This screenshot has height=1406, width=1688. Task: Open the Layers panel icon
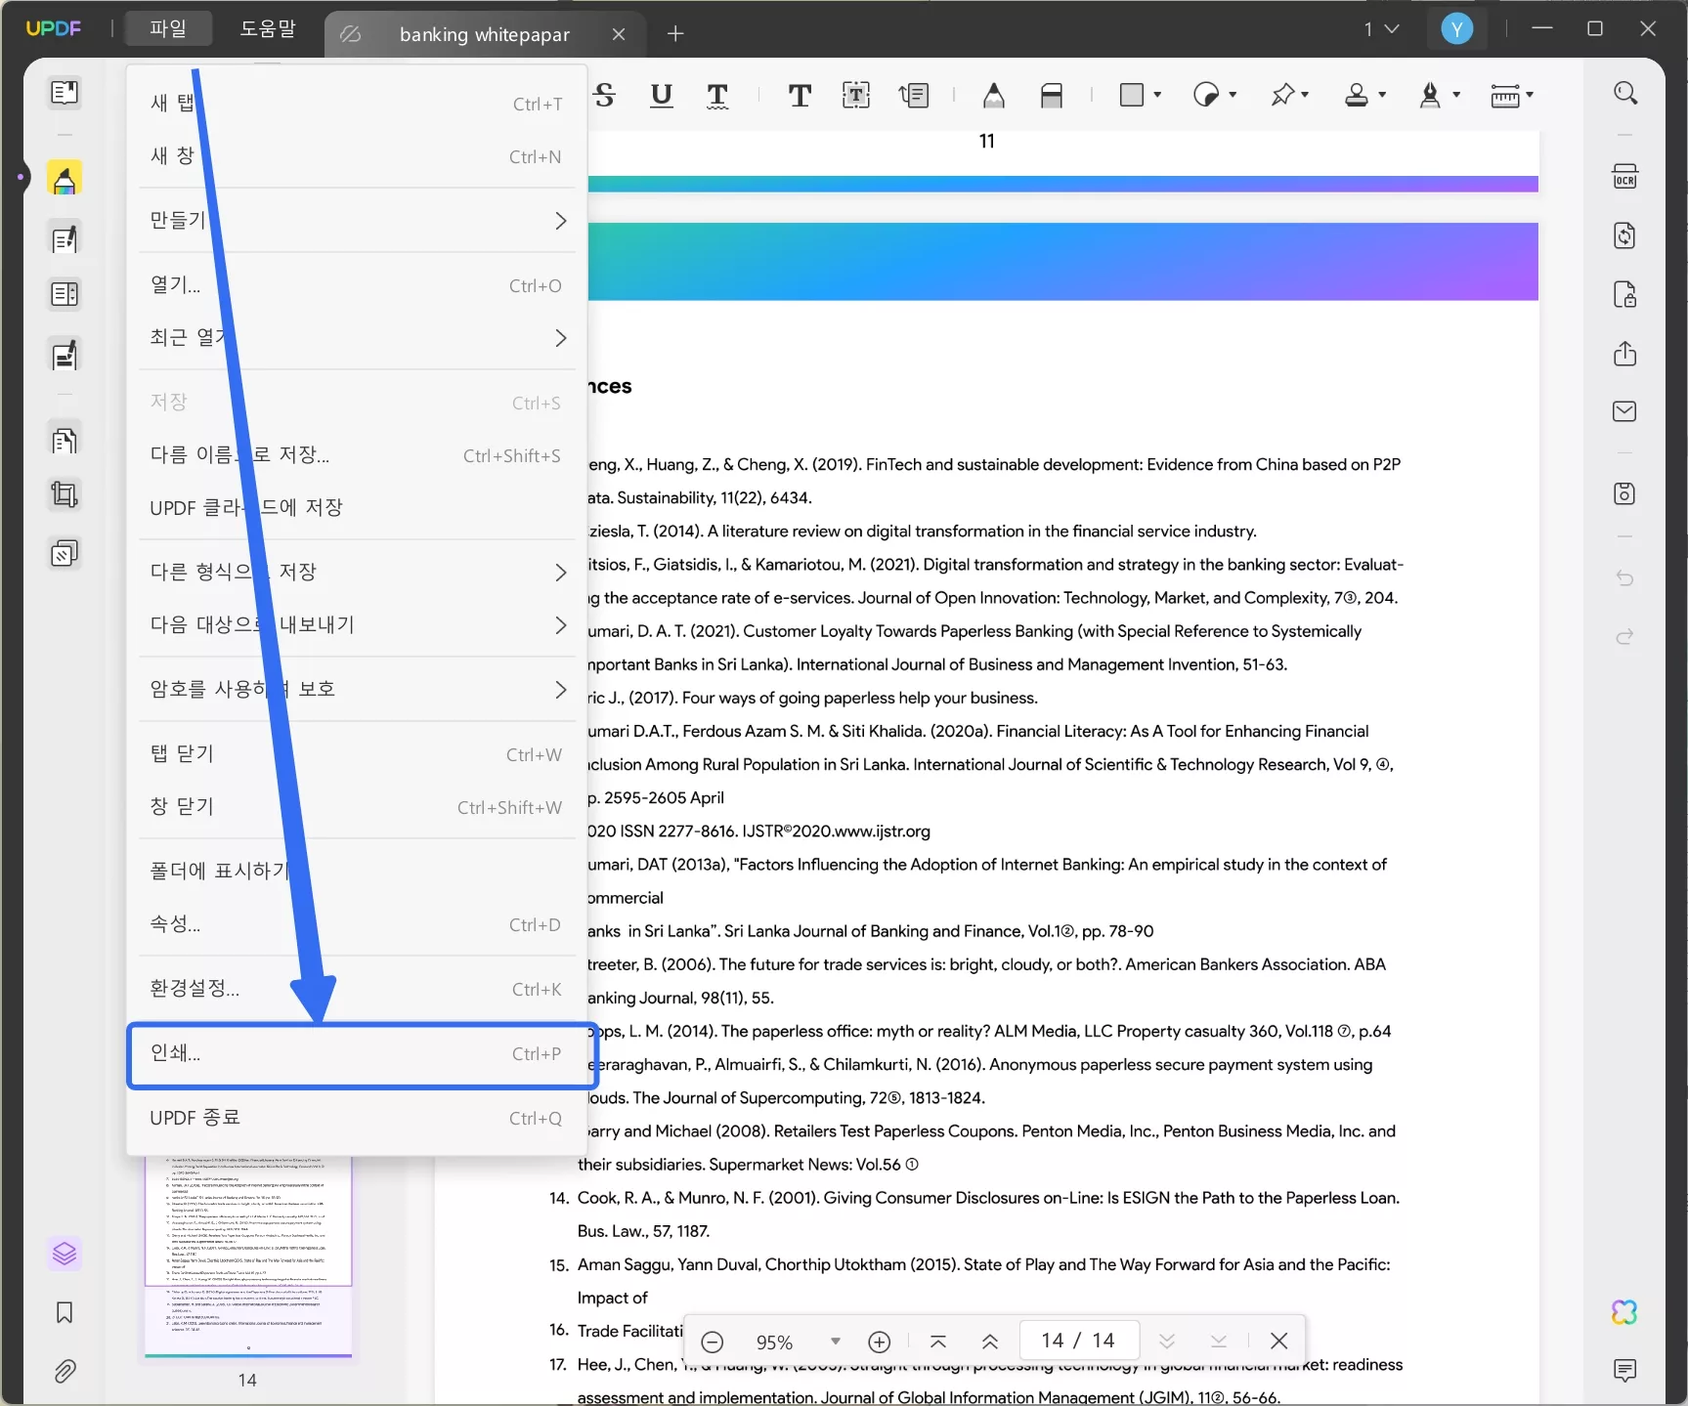pyautogui.click(x=65, y=1254)
